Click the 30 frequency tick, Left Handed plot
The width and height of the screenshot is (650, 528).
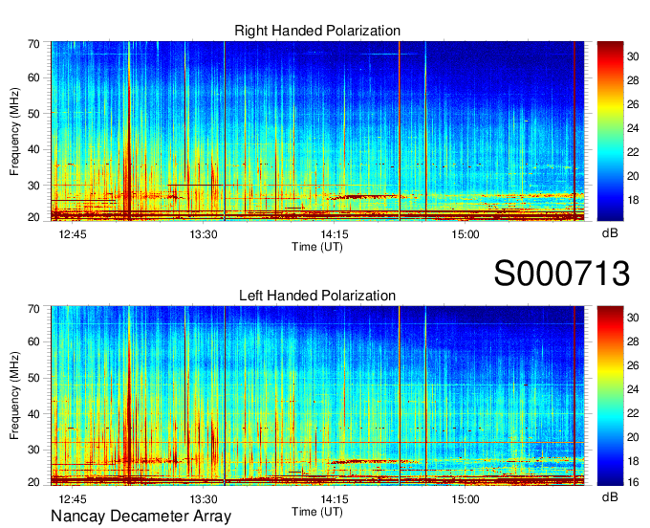click(33, 450)
